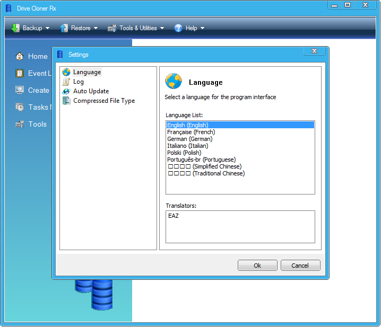Click the Tasks clock icon in sidebar
381x327 pixels.
20,107
